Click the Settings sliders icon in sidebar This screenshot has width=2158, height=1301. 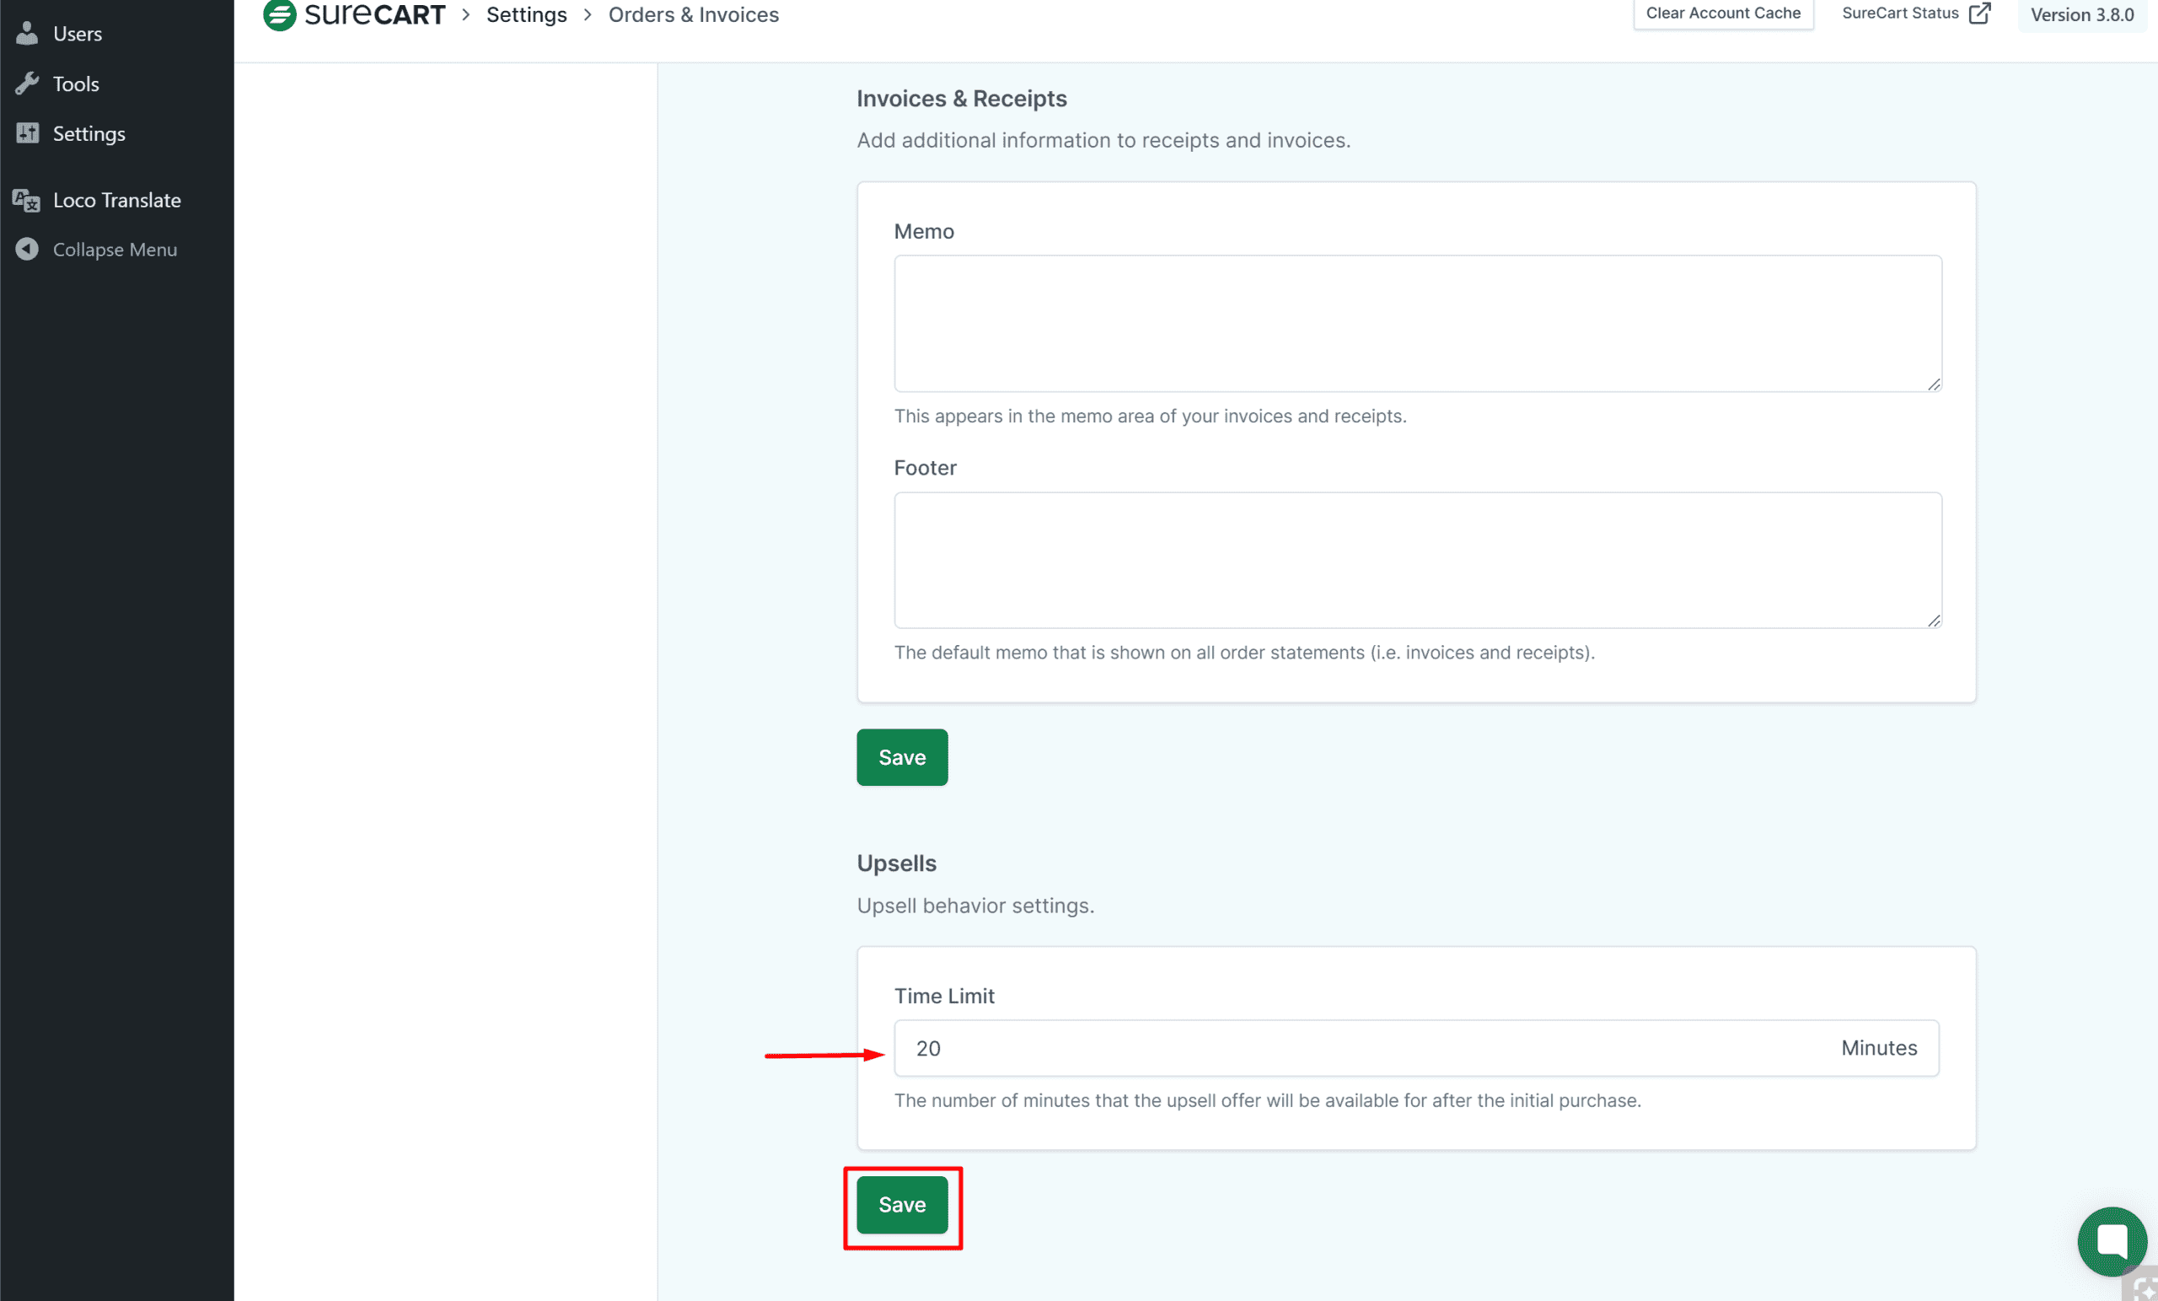pyautogui.click(x=27, y=133)
